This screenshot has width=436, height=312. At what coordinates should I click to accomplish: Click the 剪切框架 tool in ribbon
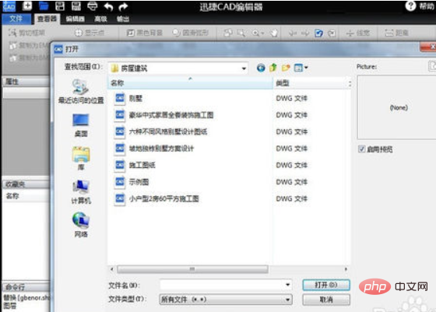27,33
